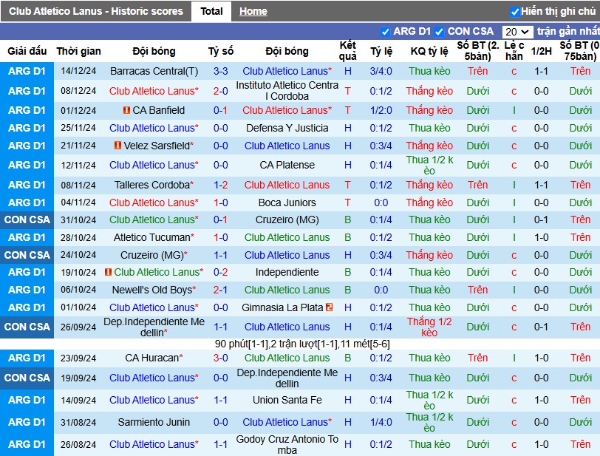Click the Thời gian column header
The image size is (600, 456).
[x=78, y=51]
